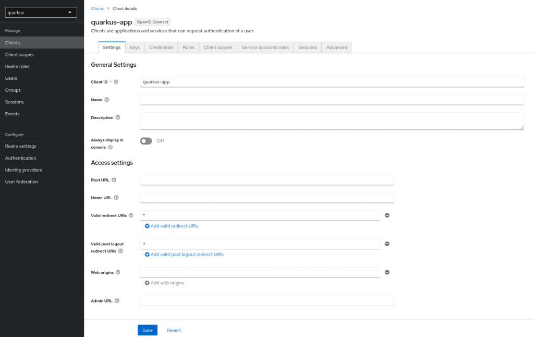Navigate to Realm settings in the sidebar

click(x=21, y=146)
